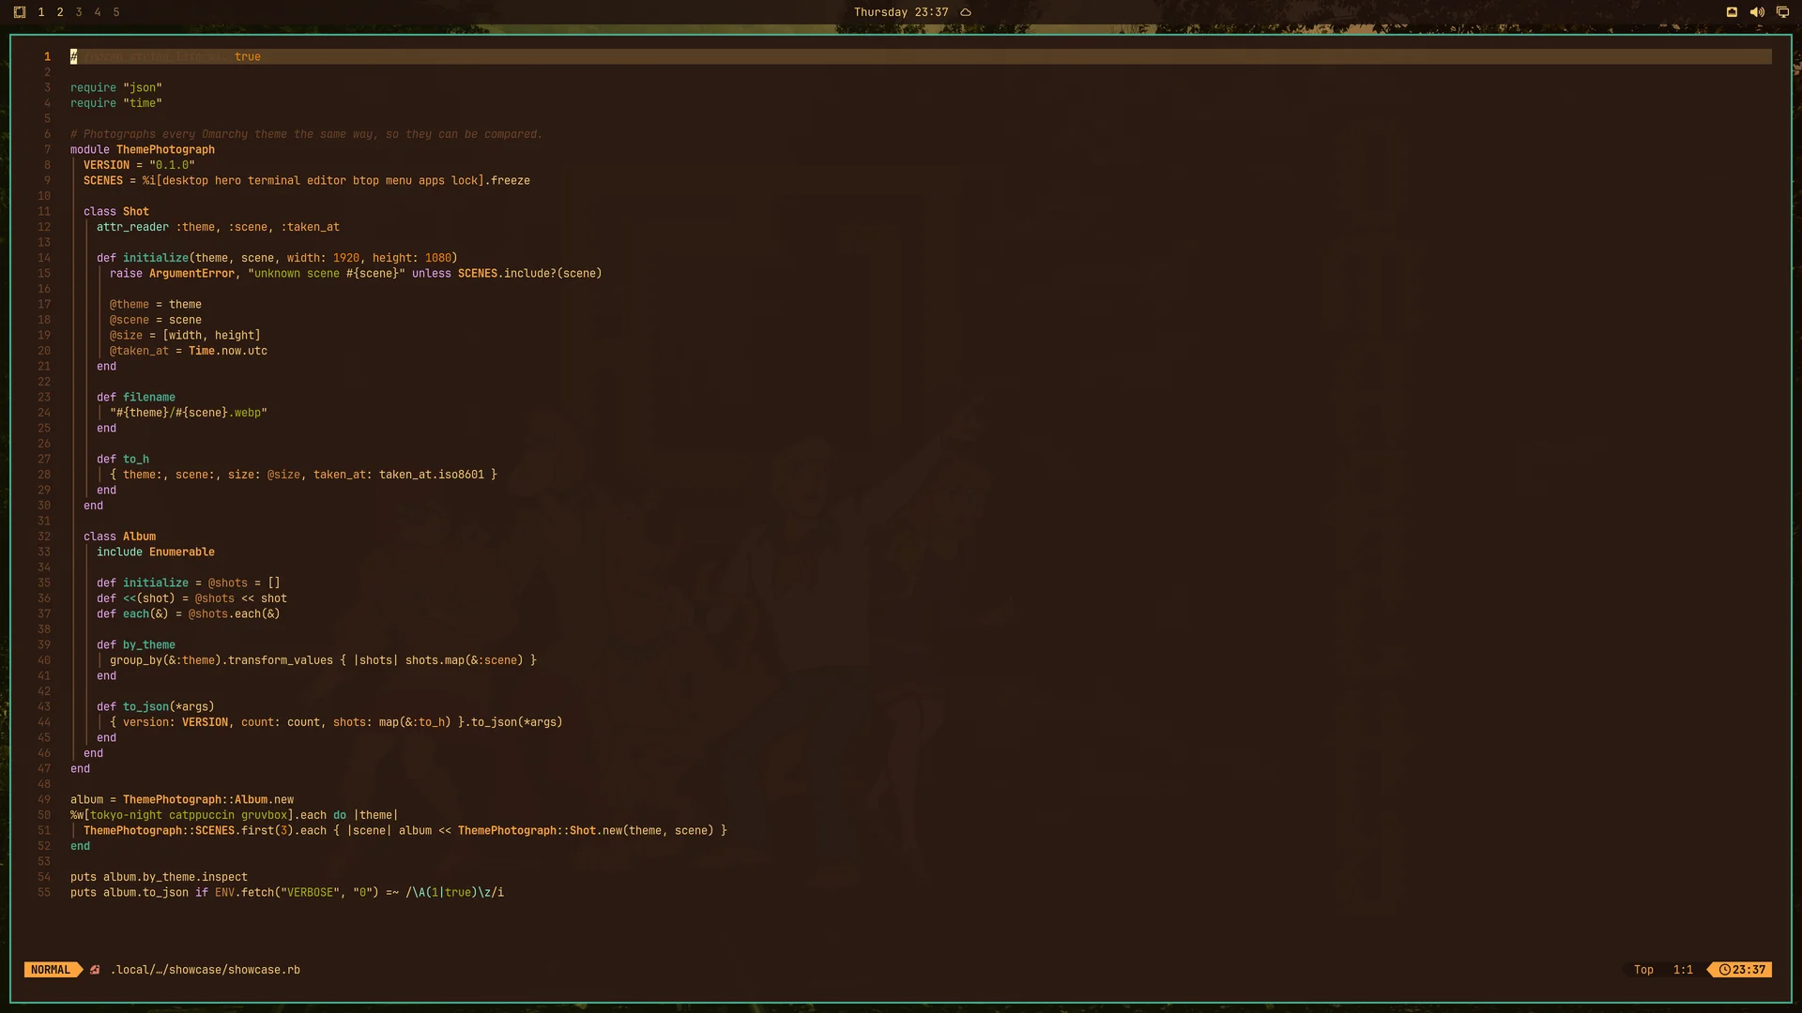Open the Omarchy menu icon in the top bar
The width and height of the screenshot is (1802, 1013).
(20, 12)
